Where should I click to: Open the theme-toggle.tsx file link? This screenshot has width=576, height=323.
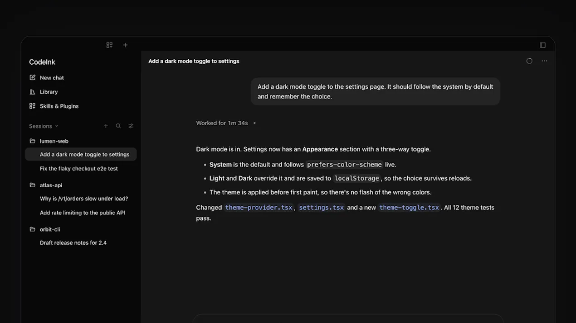[409, 208]
